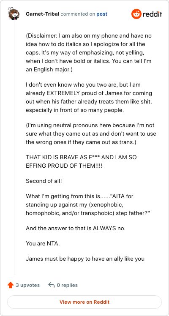The height and width of the screenshot is (316, 169).
Task: Click the orange Reddit Snoo logo icon
Action: coord(136,14)
